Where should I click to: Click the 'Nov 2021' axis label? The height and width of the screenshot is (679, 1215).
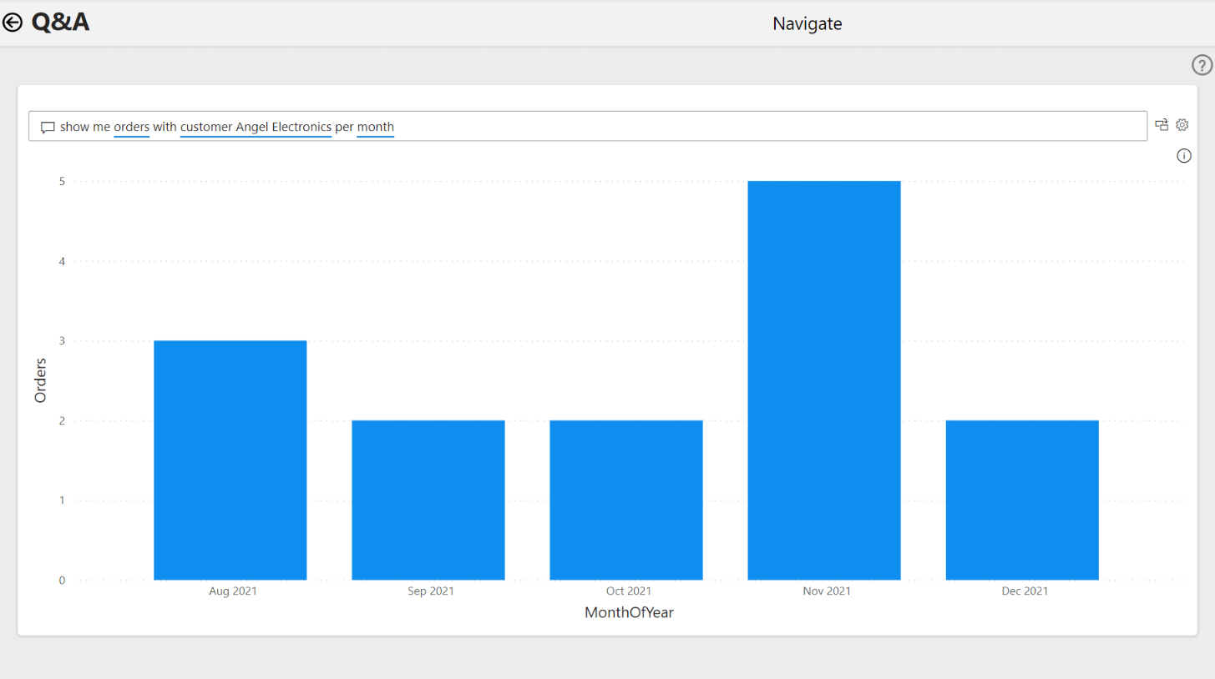pos(827,591)
